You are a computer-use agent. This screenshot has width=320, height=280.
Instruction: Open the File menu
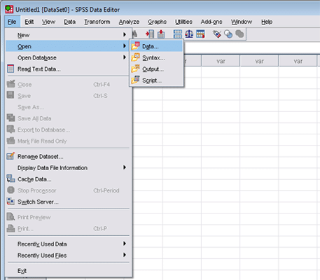12,22
